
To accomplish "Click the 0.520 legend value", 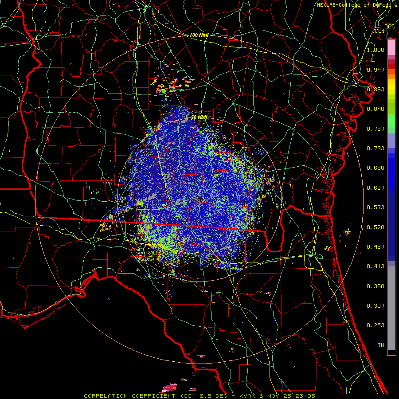I will (x=376, y=227).
